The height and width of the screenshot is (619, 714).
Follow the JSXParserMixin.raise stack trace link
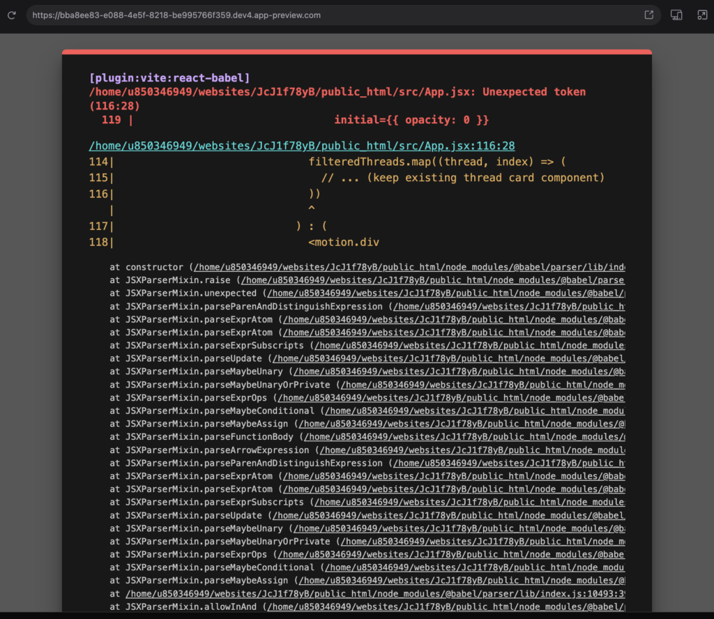click(432, 280)
